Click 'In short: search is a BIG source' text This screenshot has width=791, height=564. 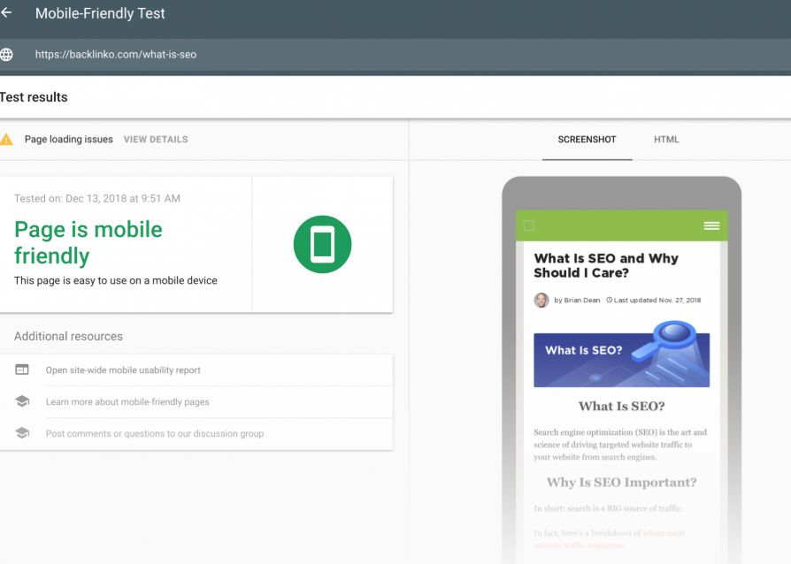coord(608,508)
